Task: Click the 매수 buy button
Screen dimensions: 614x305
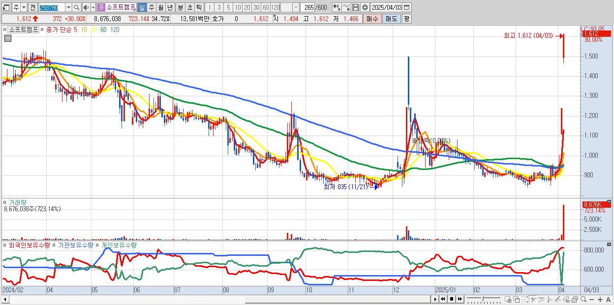Action: 372,19
